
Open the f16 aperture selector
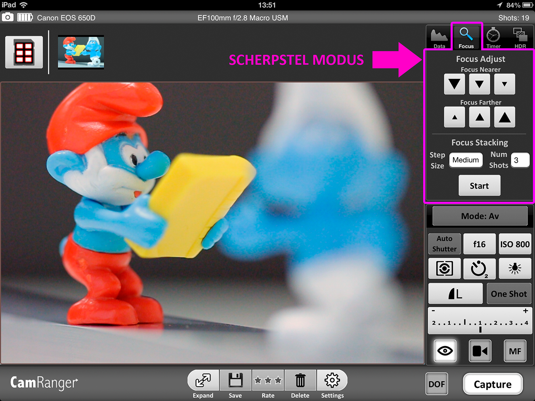479,244
